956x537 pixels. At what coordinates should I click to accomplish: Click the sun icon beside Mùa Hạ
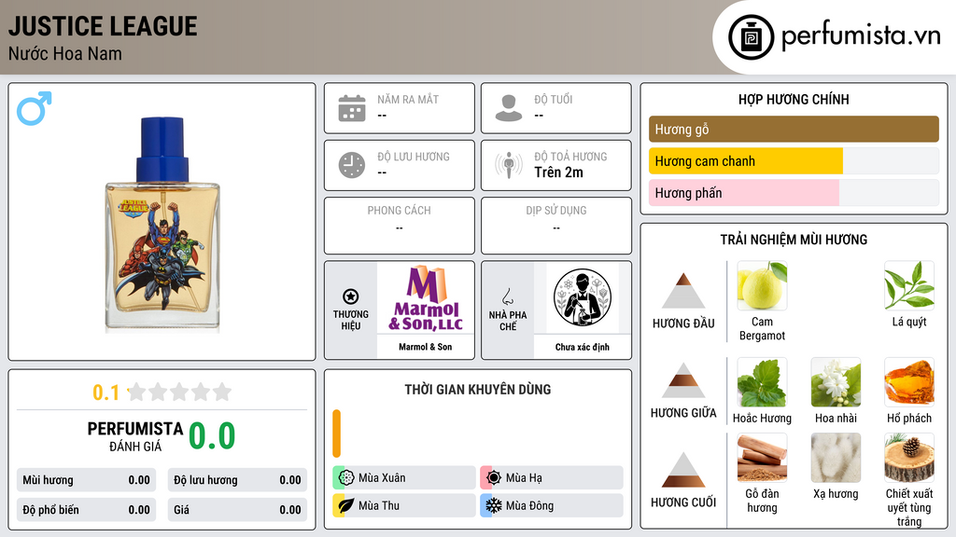[x=494, y=477]
